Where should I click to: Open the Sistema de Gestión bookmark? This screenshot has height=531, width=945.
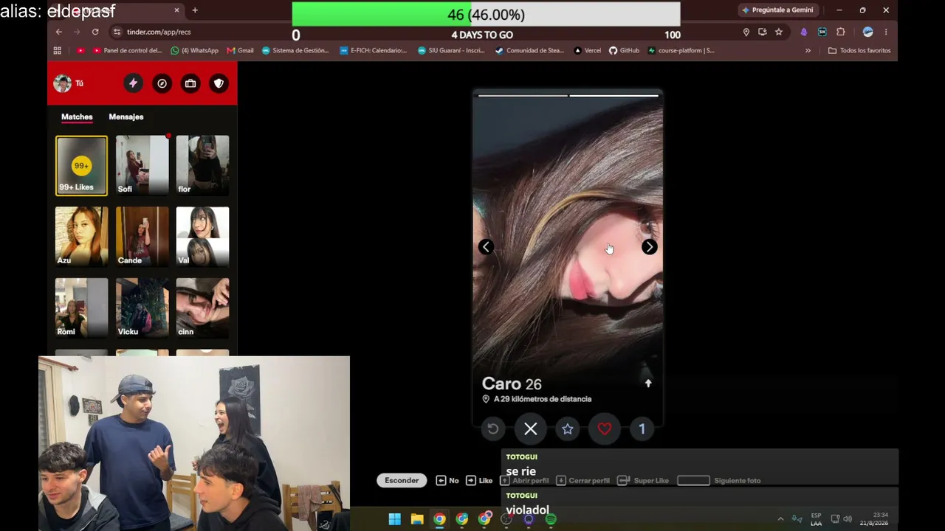tap(295, 50)
